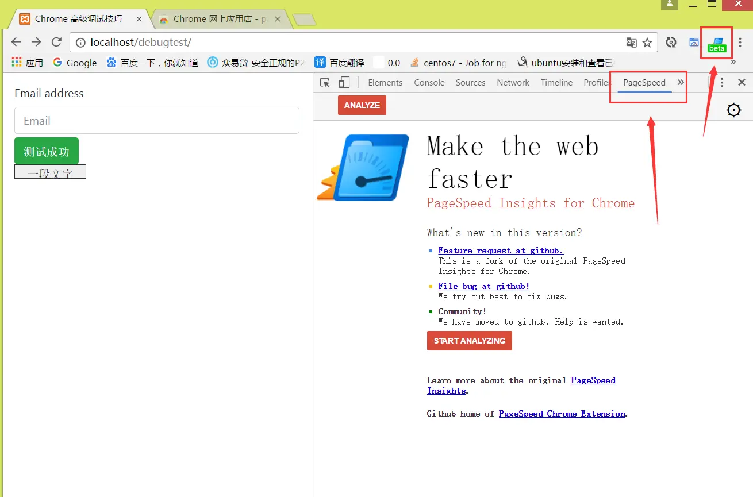This screenshot has height=497, width=753.
Task: Open 'File bug at github!' link
Action: [484, 286]
